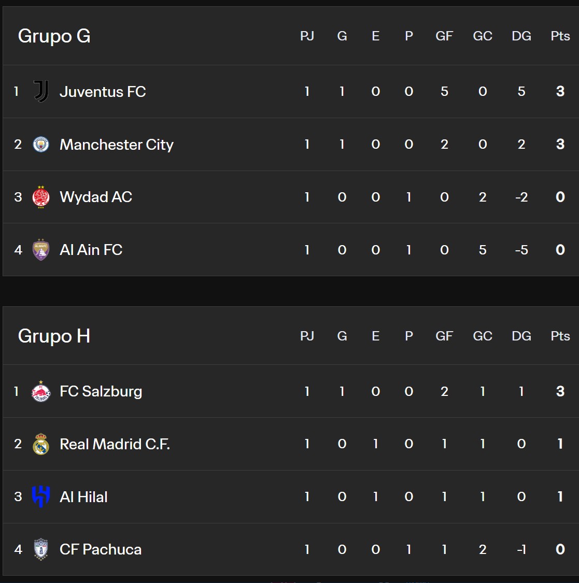The image size is (579, 583).
Task: Click the Wydad AC crest icon
Action: pos(41,197)
